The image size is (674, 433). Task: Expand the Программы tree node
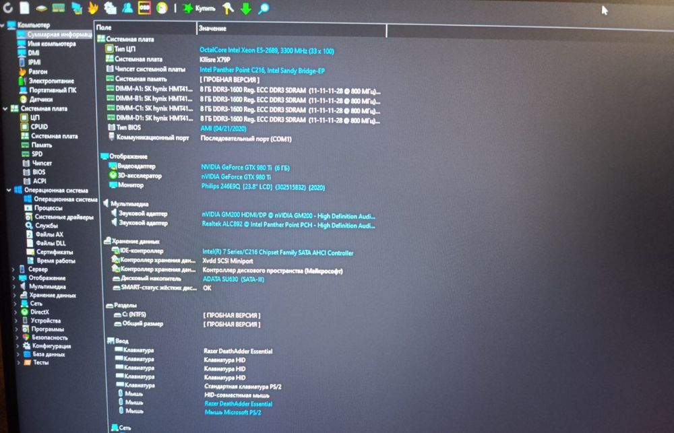(x=17, y=329)
